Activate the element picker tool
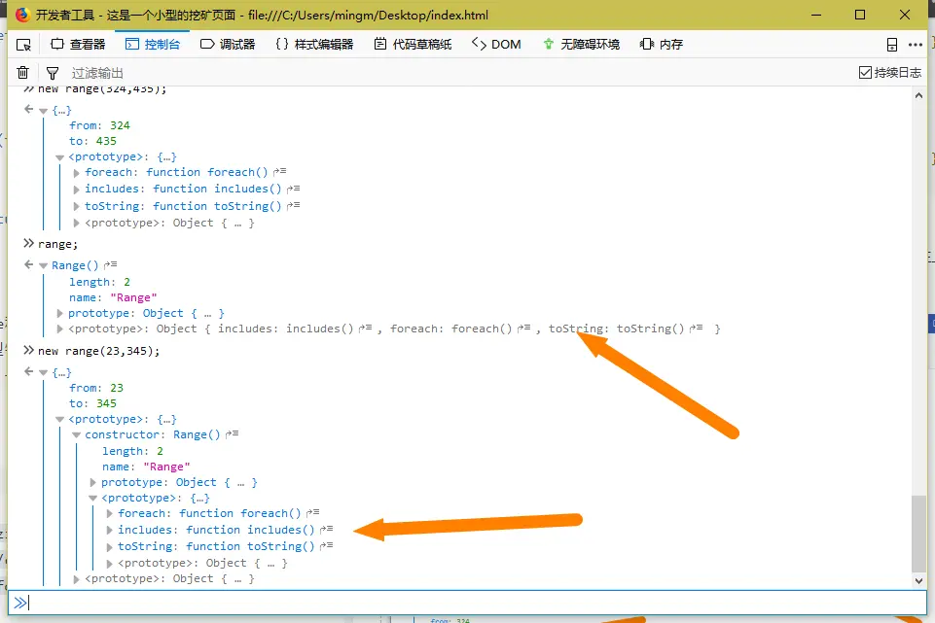Screen dimensions: 935x623 pyautogui.click(x=24, y=45)
